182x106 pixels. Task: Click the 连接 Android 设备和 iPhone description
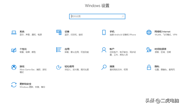point(123,35)
